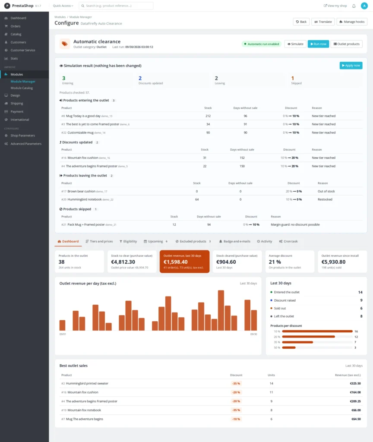The width and height of the screenshot is (373, 442).
Task: Click the Mountain fox notebook row
Action: click(x=211, y=410)
